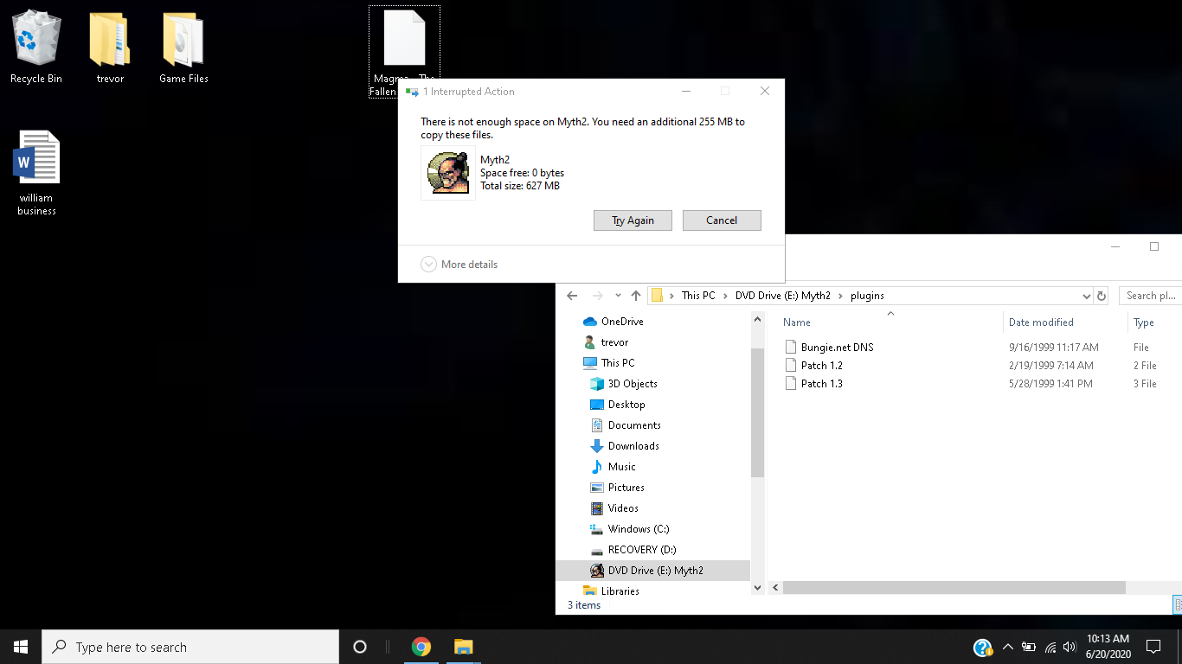Expand More details in the dialog
1182x664 pixels.
[x=459, y=265]
